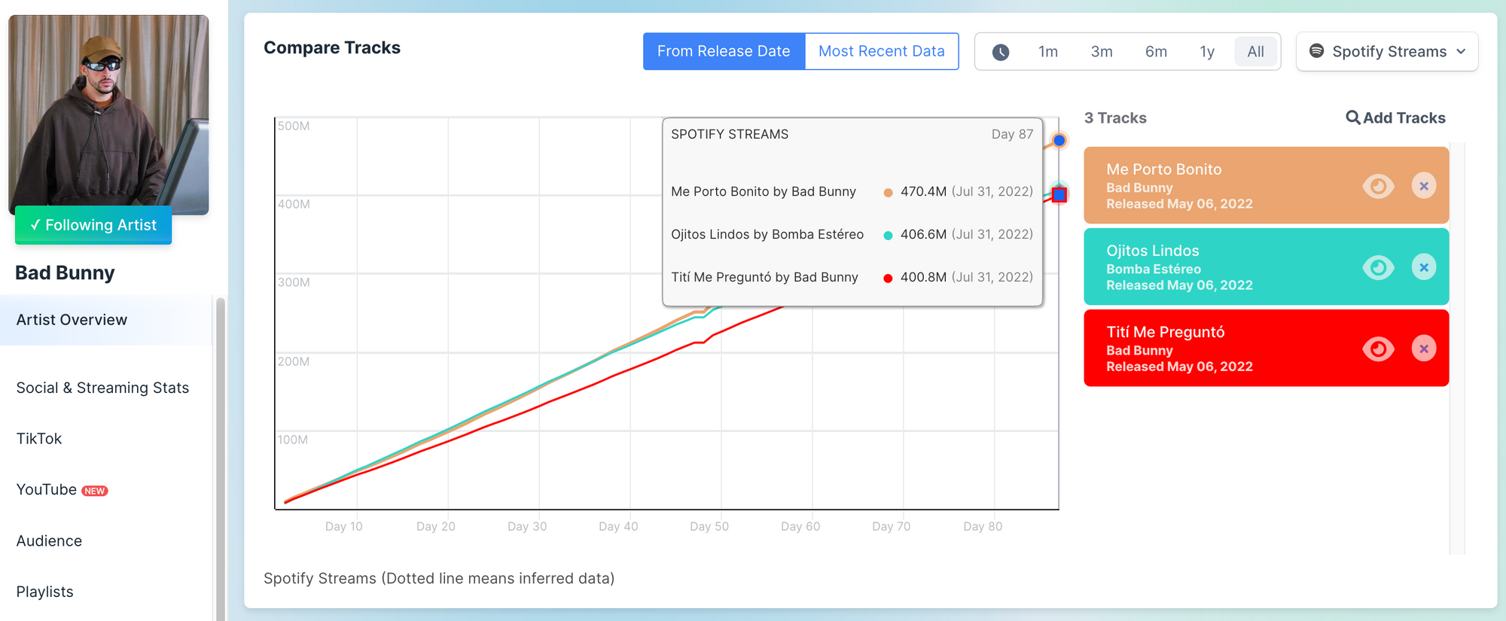Hide Me Porto Bonito line on chart
This screenshot has width=1506, height=621.
pyautogui.click(x=1378, y=186)
